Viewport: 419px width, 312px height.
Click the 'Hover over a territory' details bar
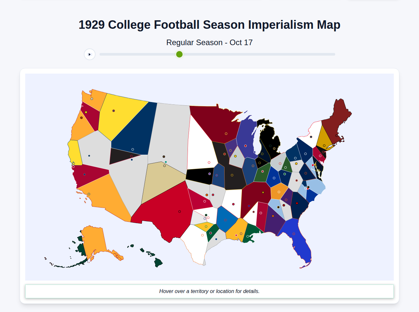tap(209, 291)
